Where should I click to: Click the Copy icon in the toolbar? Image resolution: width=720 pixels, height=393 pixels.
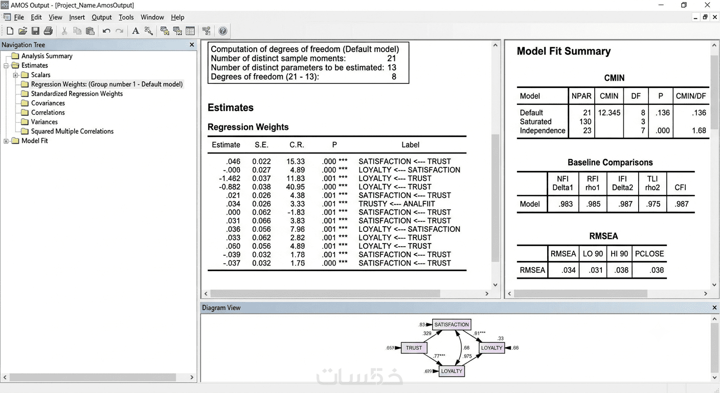pyautogui.click(x=77, y=31)
